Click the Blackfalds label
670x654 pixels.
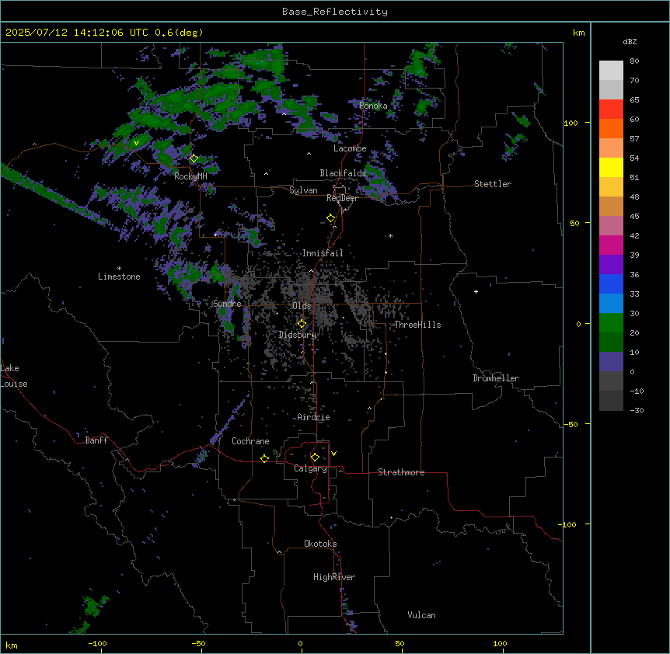(x=343, y=173)
